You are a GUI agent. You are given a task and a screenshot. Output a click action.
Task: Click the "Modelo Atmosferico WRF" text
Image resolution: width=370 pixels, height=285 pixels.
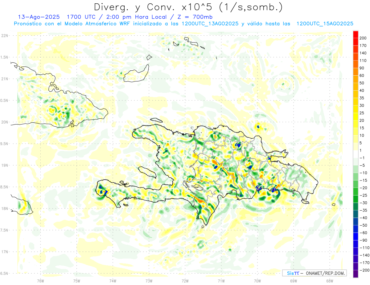pos(92,24)
